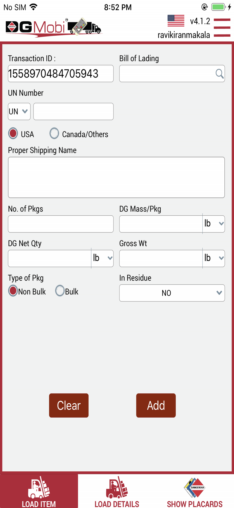The image size is (234, 508).
Task: Click the Clear button
Action: 69,405
